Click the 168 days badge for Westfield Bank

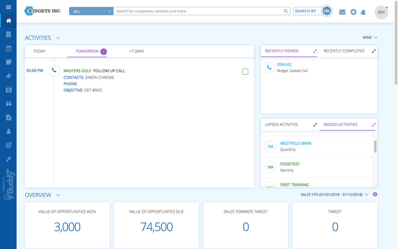(x=270, y=146)
